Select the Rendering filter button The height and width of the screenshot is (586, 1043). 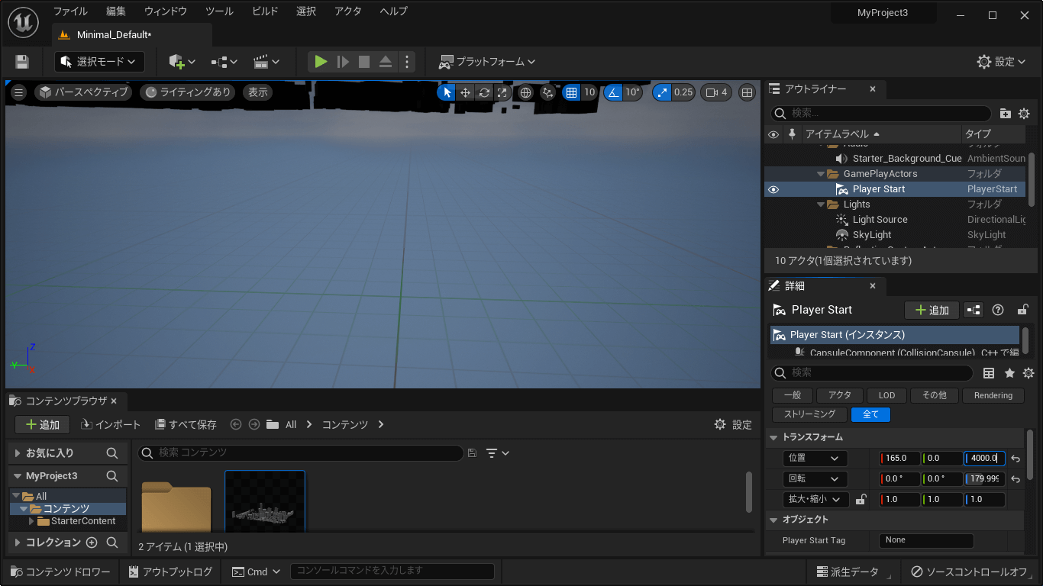993,395
